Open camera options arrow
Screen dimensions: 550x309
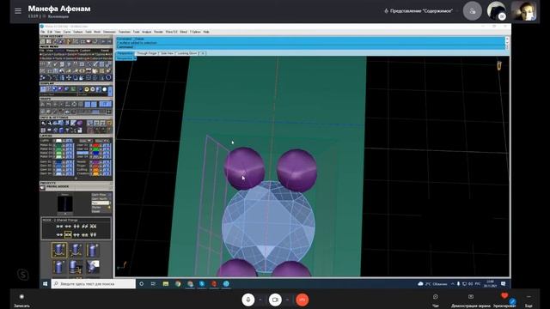287,300
